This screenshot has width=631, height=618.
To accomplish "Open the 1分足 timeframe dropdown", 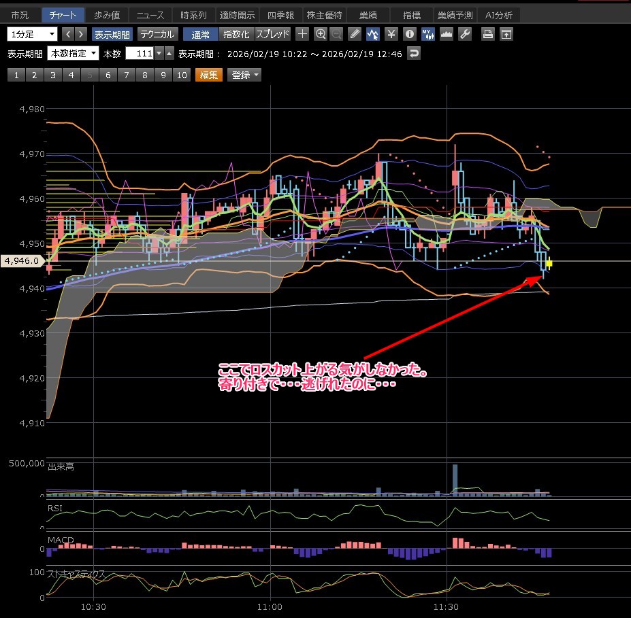I will pyautogui.click(x=32, y=34).
